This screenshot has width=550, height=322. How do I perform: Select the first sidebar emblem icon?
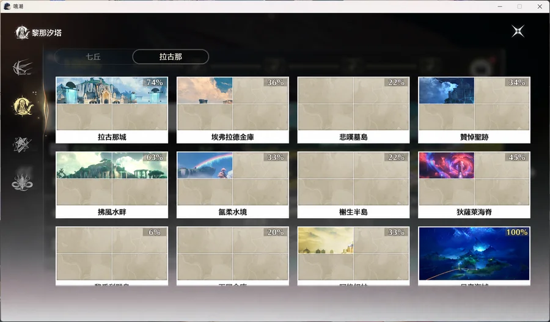23,67
